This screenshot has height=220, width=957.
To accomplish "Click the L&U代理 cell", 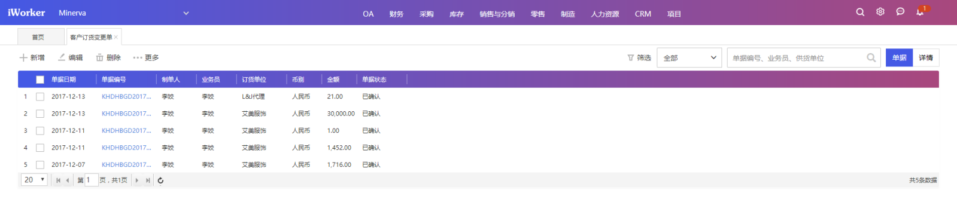I will coord(253,97).
